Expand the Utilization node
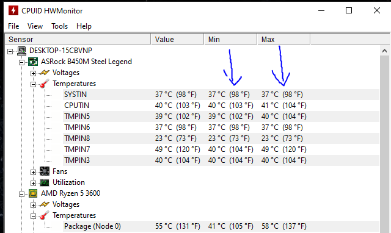The image size is (391, 233). click(x=33, y=183)
